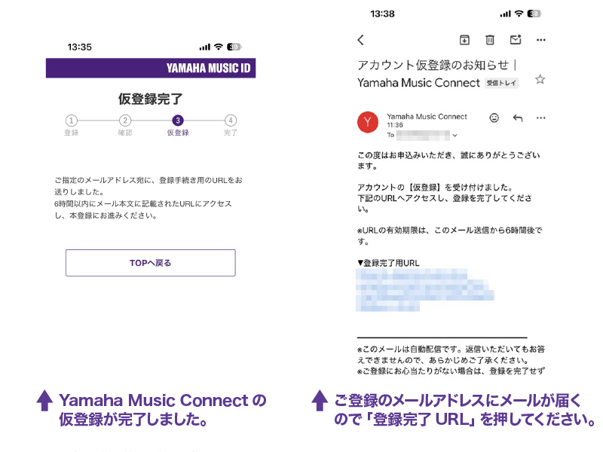Archive the email with the archive icon
603x452 pixels.
coord(464,40)
